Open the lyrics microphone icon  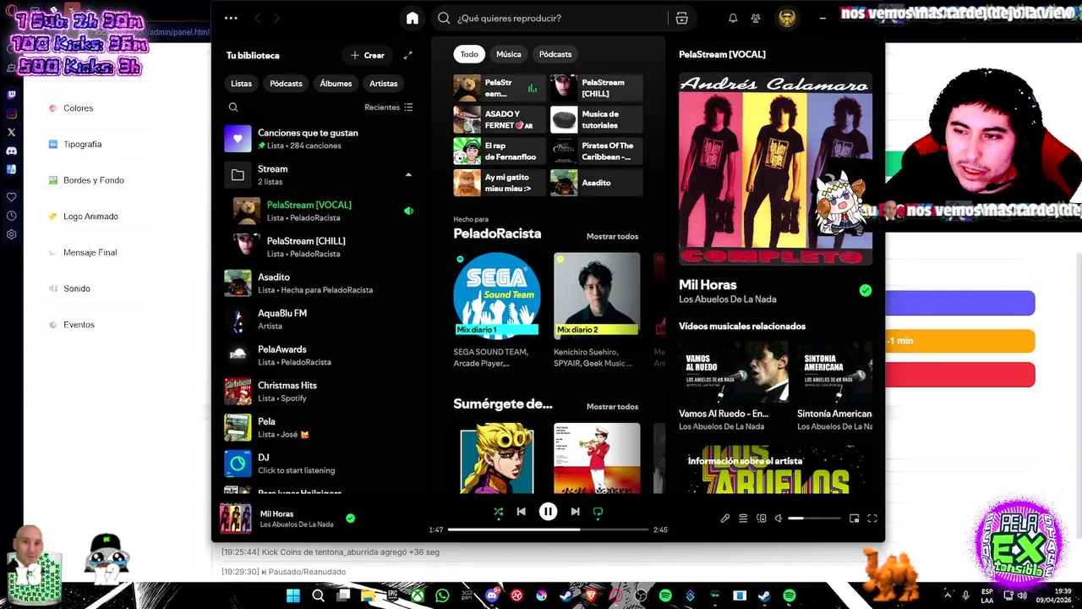(x=724, y=518)
